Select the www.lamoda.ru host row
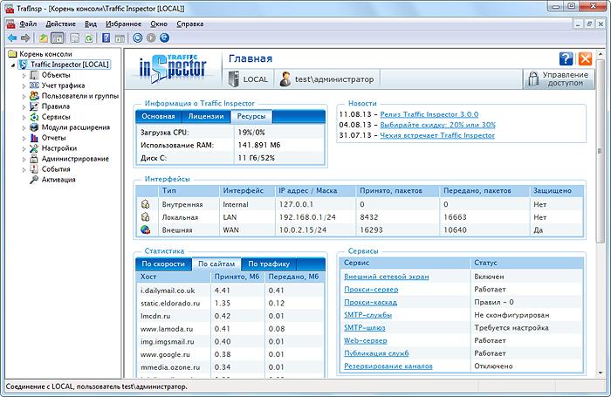Image resolution: width=611 pixels, height=397 pixels. [x=230, y=329]
